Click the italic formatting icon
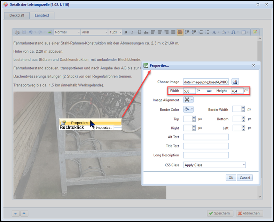 coord(132,32)
